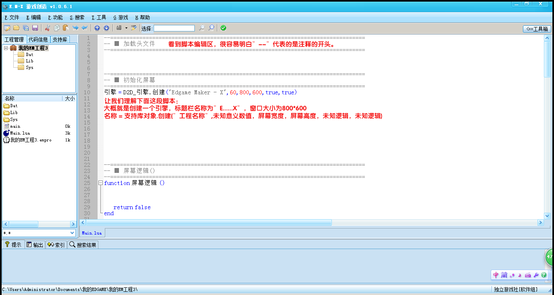Open the dropdown arrow beside format icon

click(x=126, y=28)
